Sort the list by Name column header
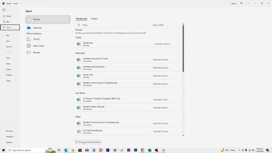The image size is (272, 153). 85,25
